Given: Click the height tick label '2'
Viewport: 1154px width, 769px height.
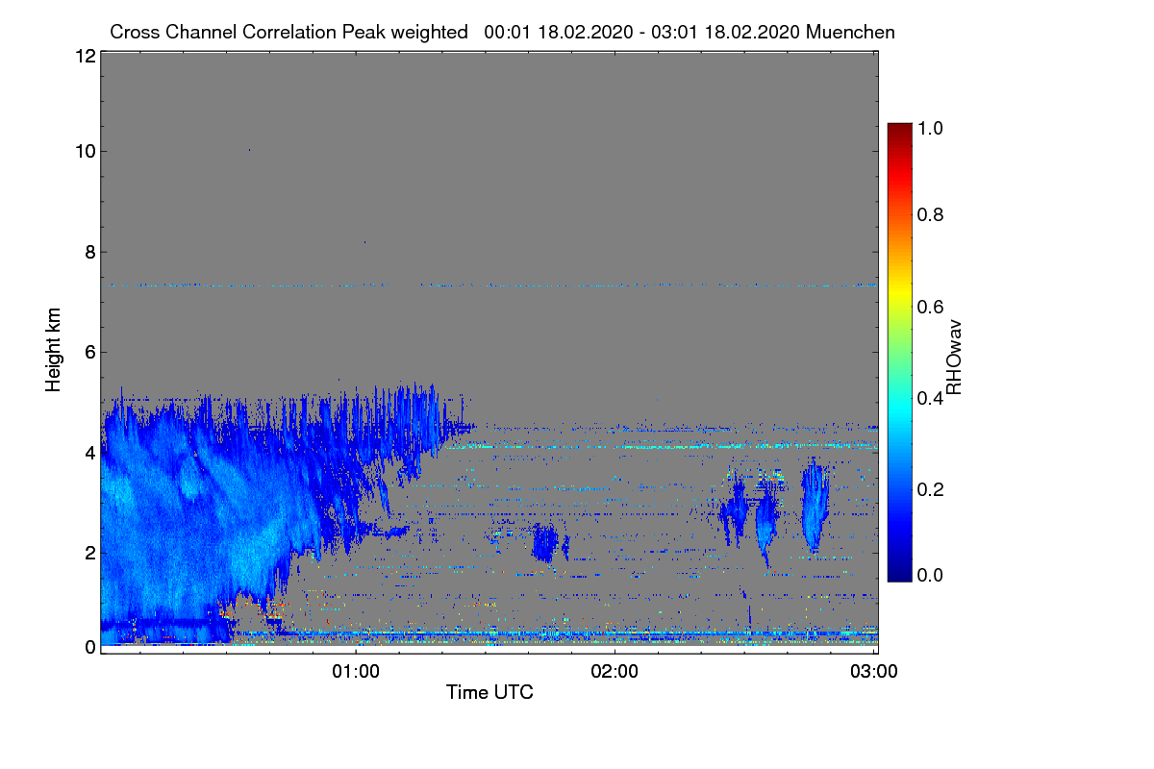Looking at the screenshot, I should [x=88, y=553].
